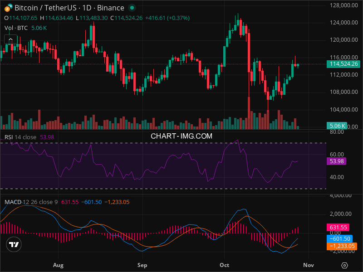This screenshot has width=363, height=272.
Task: Select the Vol · BTC indicator label
Action: click(15, 28)
